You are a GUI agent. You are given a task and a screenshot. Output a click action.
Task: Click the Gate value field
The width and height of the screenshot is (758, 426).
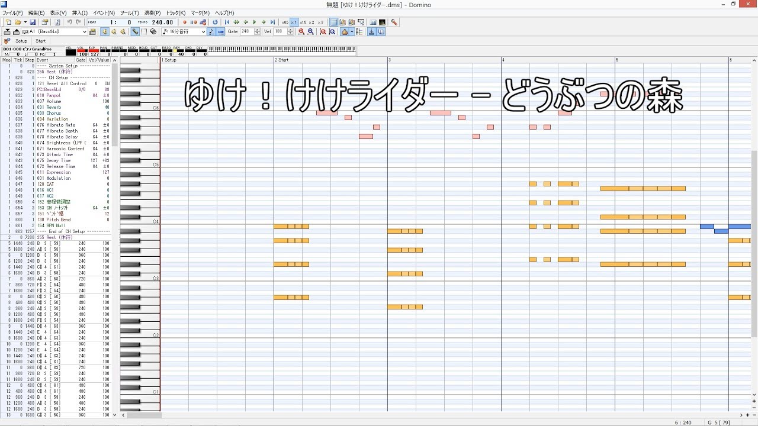tap(247, 31)
